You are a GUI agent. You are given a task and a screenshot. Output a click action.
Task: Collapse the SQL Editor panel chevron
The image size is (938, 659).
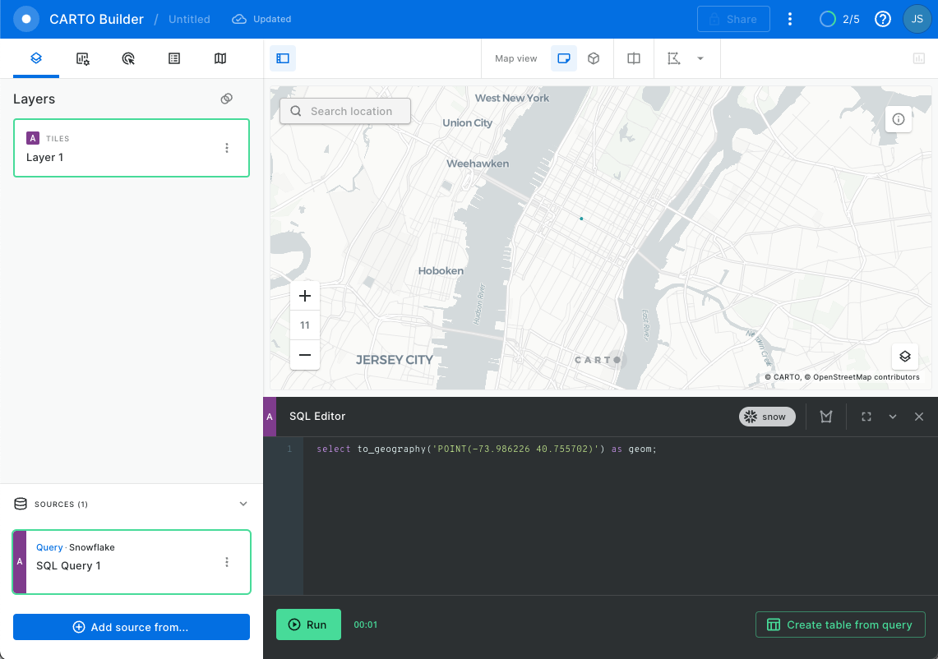pyautogui.click(x=893, y=417)
